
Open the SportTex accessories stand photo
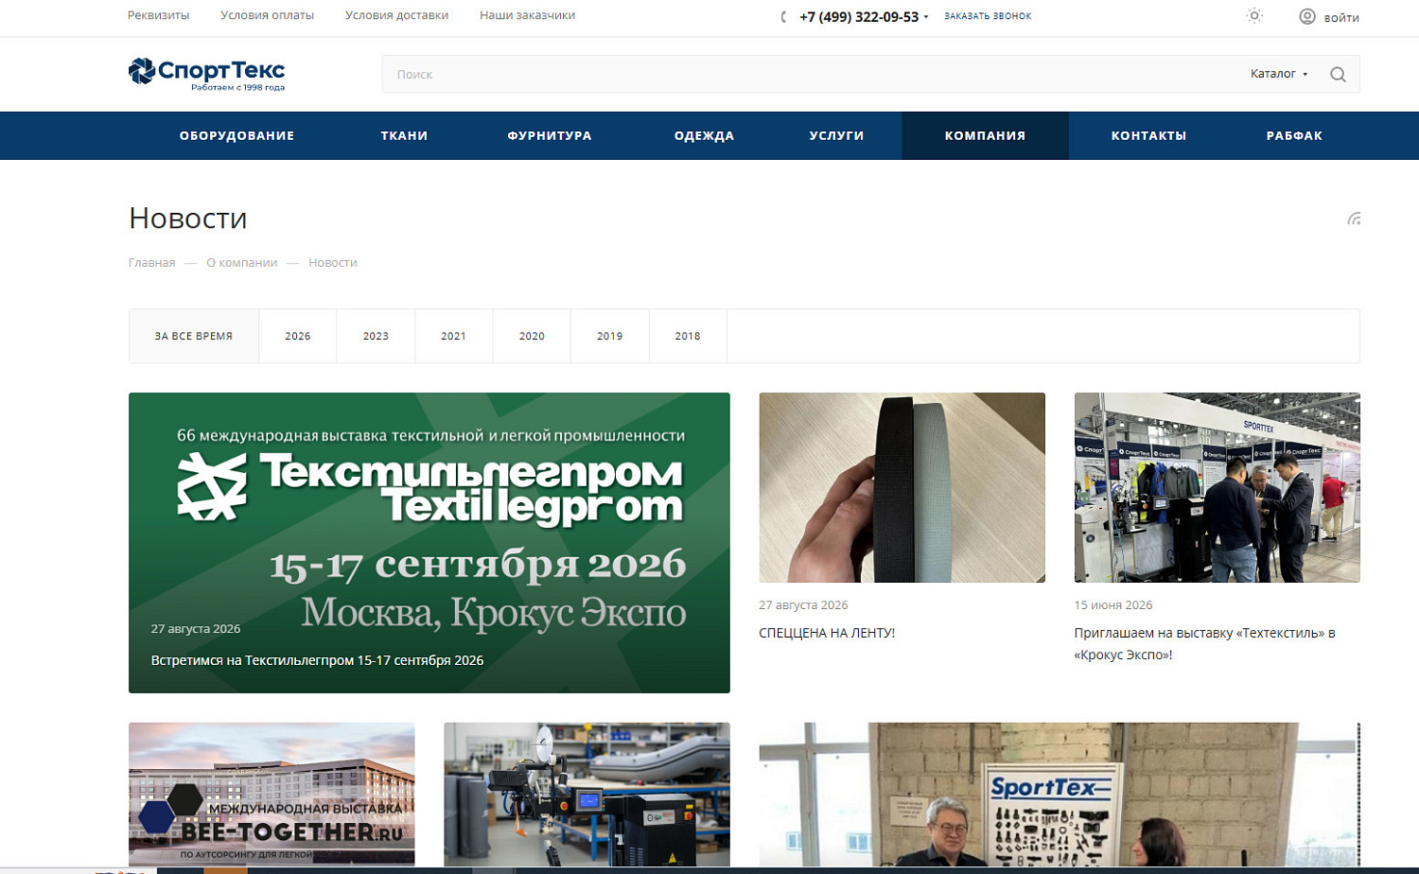coord(1060,795)
